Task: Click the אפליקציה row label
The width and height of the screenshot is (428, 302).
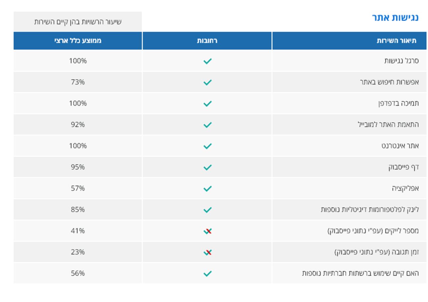Action: tap(405, 188)
